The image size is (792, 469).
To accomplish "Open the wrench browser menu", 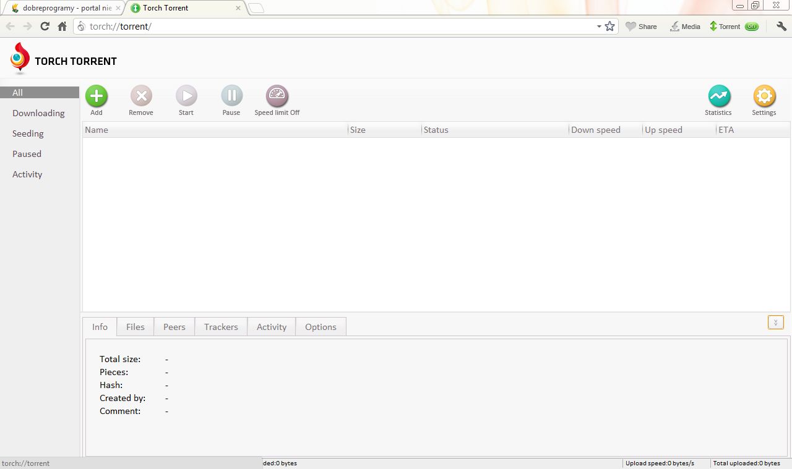I will pos(781,27).
